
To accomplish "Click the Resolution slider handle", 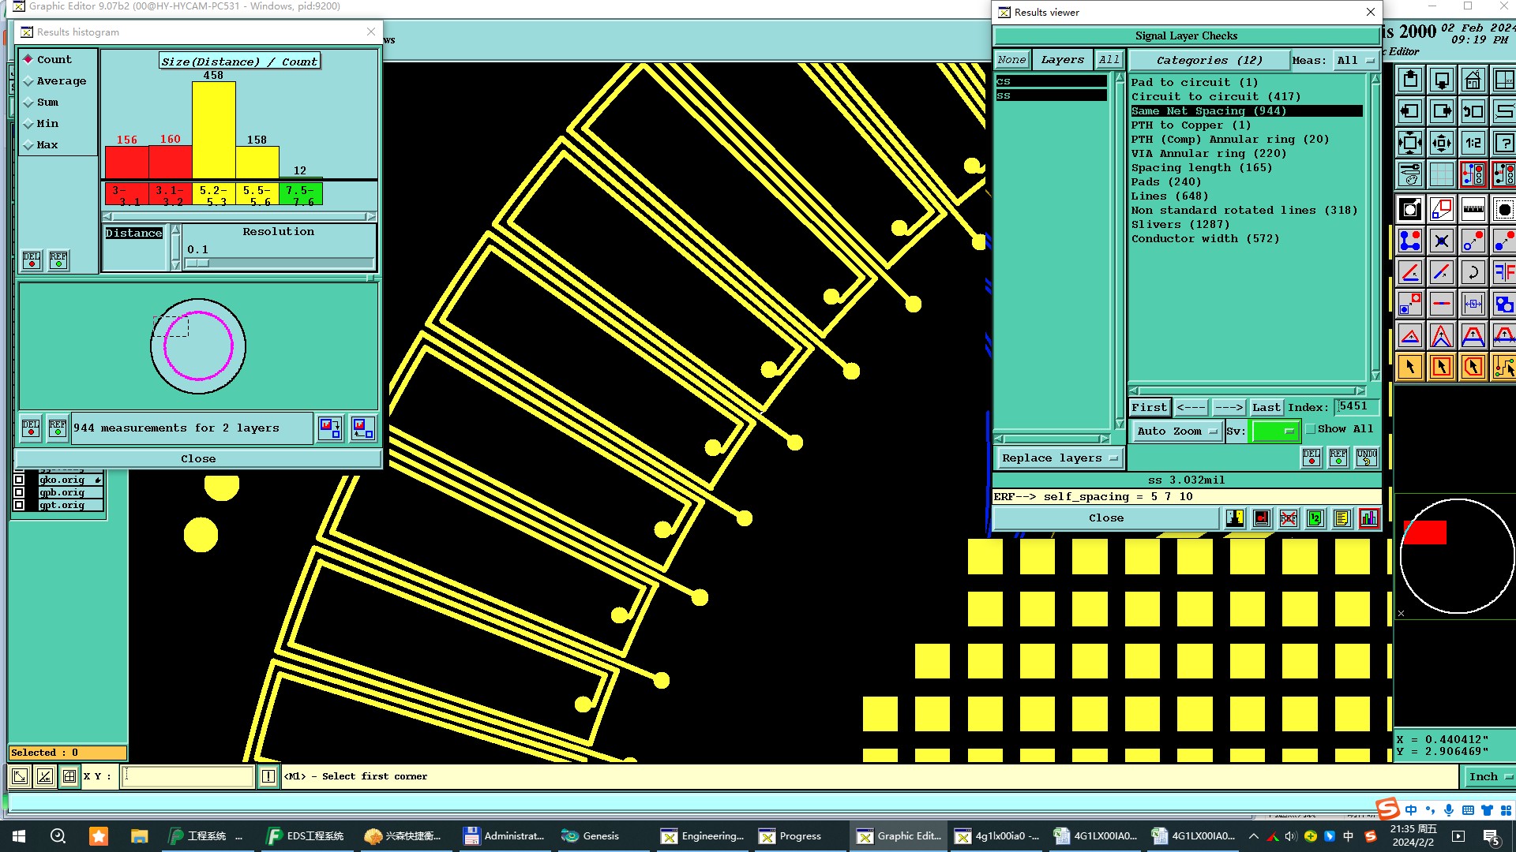I will click(x=197, y=263).
